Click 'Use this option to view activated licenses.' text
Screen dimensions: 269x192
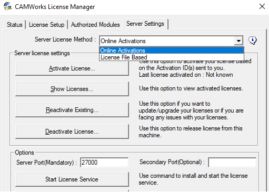(x=191, y=88)
